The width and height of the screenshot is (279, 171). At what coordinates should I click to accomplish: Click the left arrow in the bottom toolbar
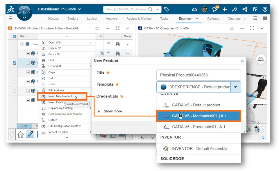click(x=12, y=134)
